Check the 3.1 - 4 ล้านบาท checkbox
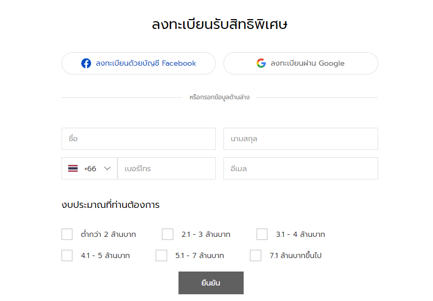The height and width of the screenshot is (301, 433). tap(262, 234)
